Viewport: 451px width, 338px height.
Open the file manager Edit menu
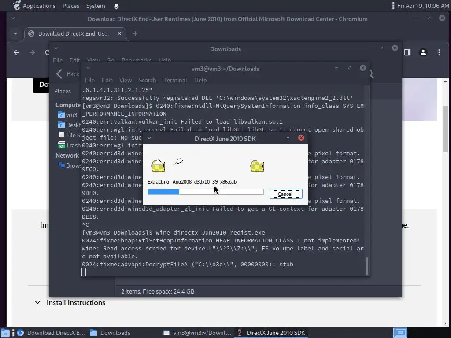point(74,60)
